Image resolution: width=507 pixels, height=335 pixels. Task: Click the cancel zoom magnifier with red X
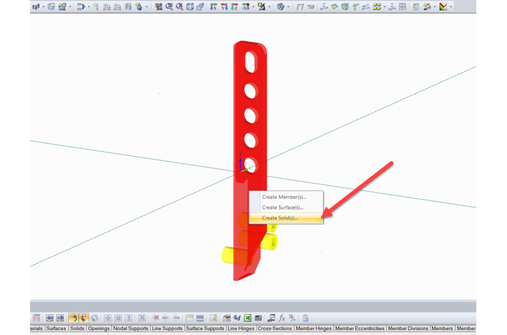coord(179,7)
